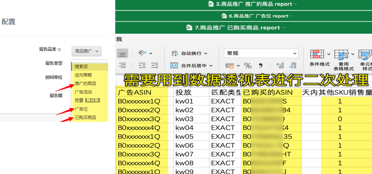Viewport: 372px width, 174px height.
Task: Open the 7.商品推广 已购买商品 report file title
Action: pos(237,28)
